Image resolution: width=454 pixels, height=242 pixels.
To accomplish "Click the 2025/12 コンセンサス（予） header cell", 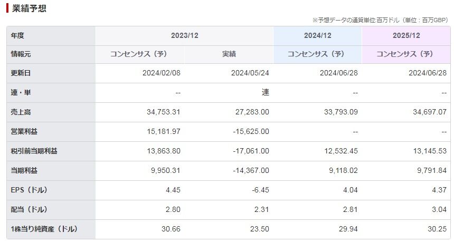I will click(406, 54).
